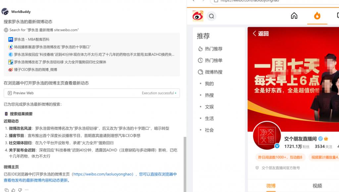The width and height of the screenshot is (339, 192).
Task: Switch to the 视频 tab
Action: coord(317,186)
